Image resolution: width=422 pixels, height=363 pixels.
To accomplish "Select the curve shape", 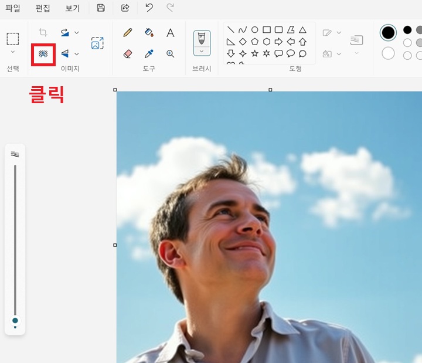I will click(x=243, y=30).
